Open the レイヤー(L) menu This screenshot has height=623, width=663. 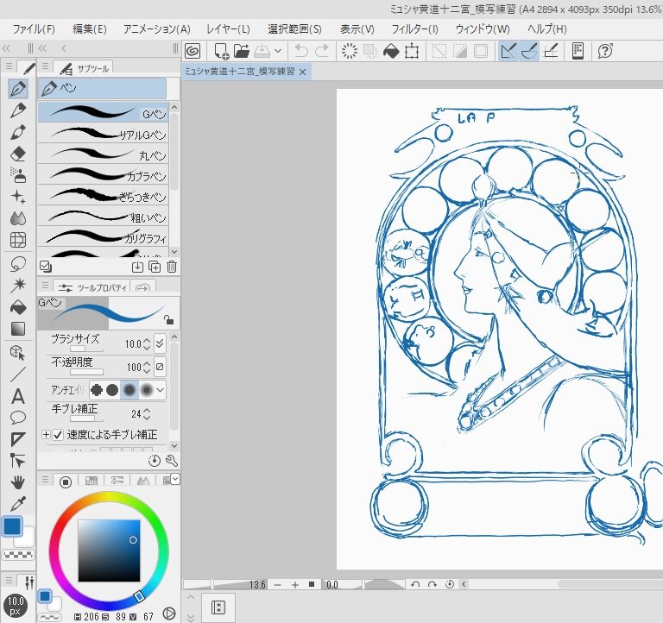227,28
